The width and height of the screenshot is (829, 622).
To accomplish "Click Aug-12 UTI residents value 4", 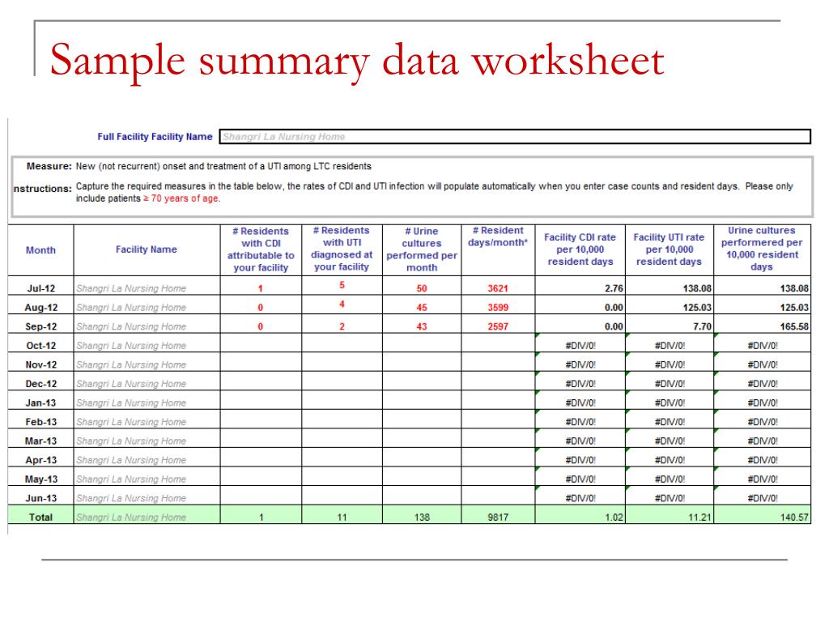I will pos(342,305).
